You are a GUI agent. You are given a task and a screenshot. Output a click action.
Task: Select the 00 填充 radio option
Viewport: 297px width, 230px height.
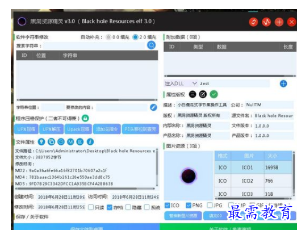click(108, 37)
